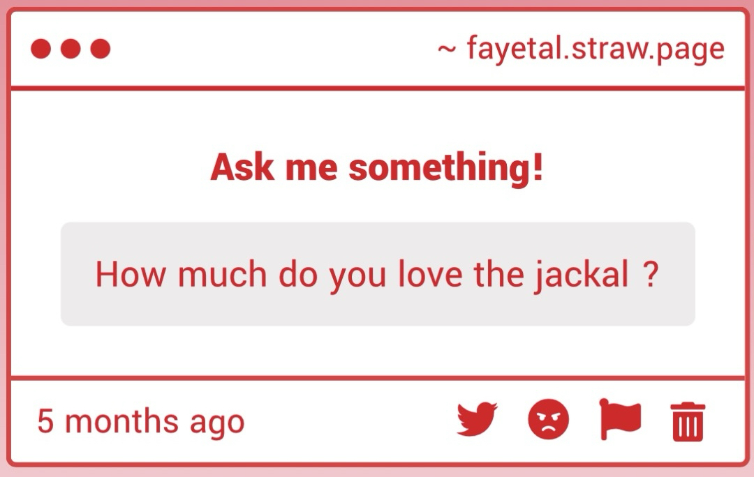Click the word "love" in the question

pyautogui.click(x=429, y=274)
